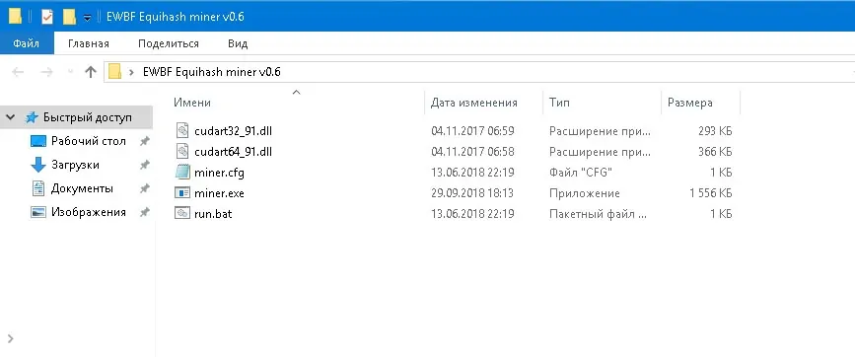The height and width of the screenshot is (357, 855).
Task: Click the New folder quick access icon
Action: pos(69,17)
